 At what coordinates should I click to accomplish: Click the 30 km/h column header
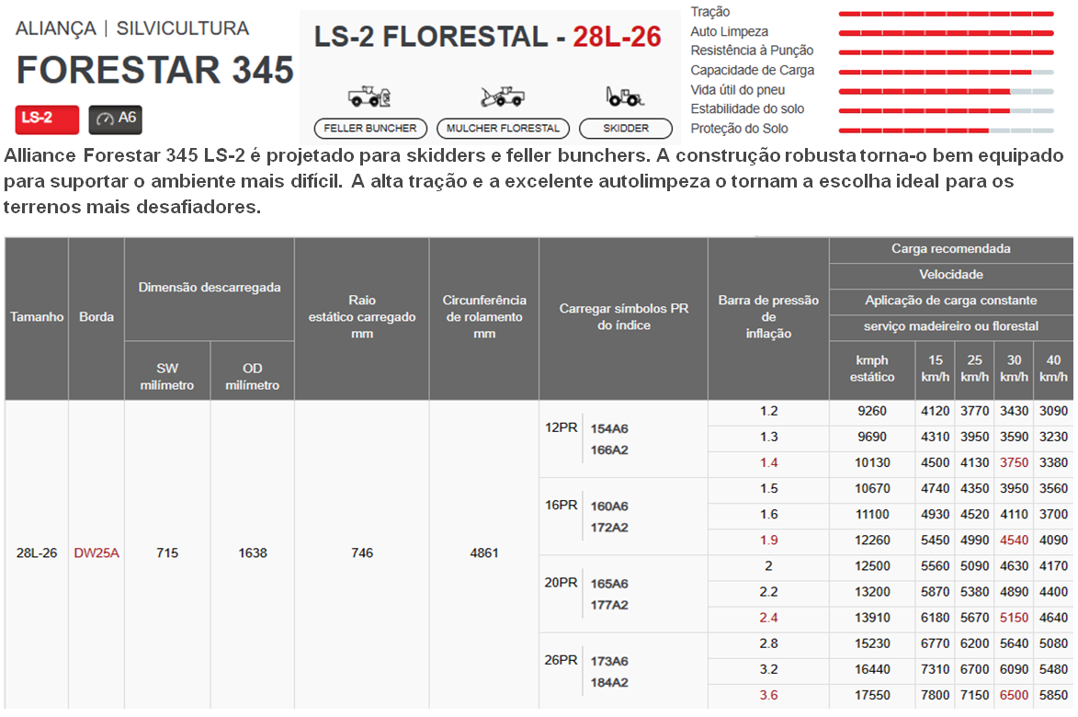[x=1014, y=370]
